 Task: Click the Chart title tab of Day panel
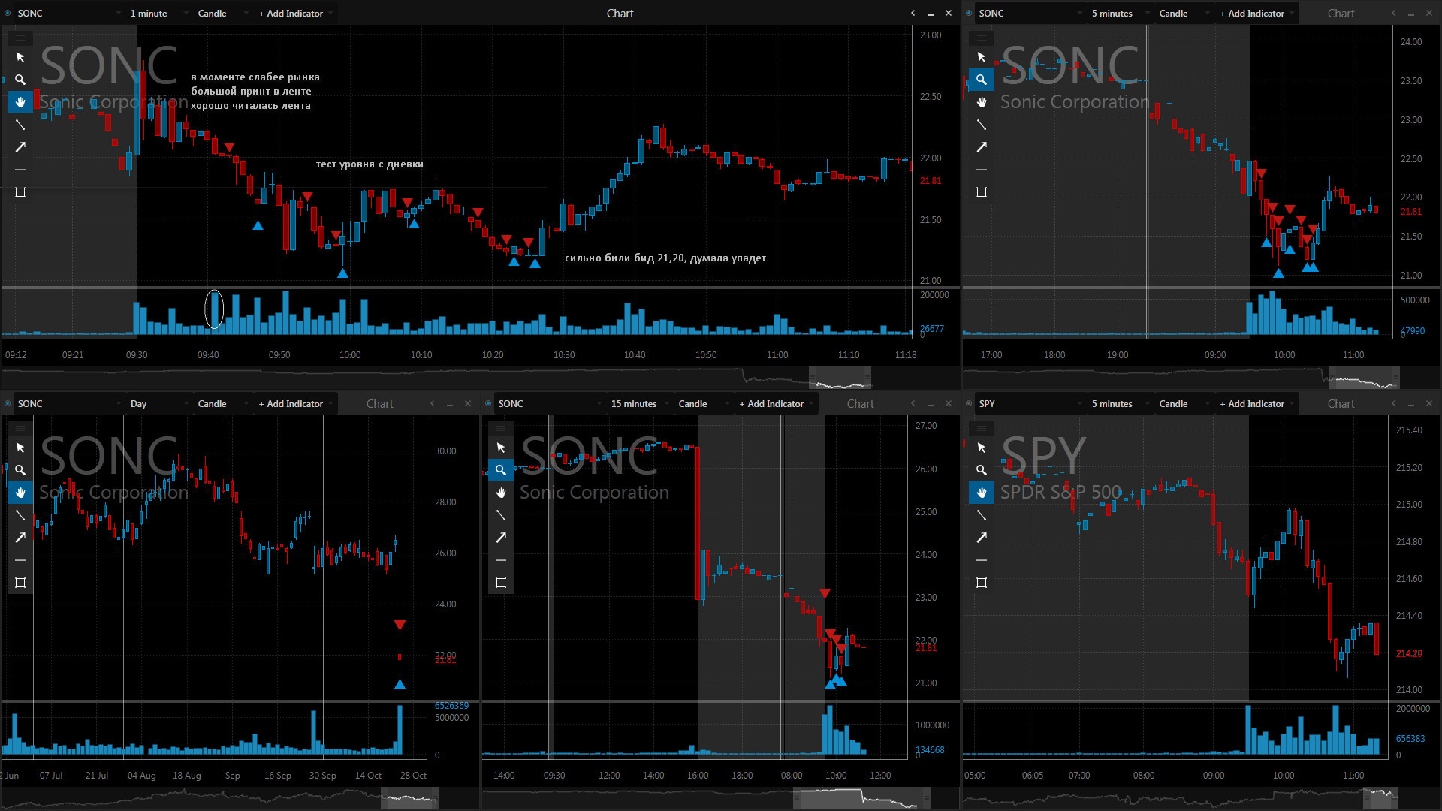pyautogui.click(x=379, y=404)
